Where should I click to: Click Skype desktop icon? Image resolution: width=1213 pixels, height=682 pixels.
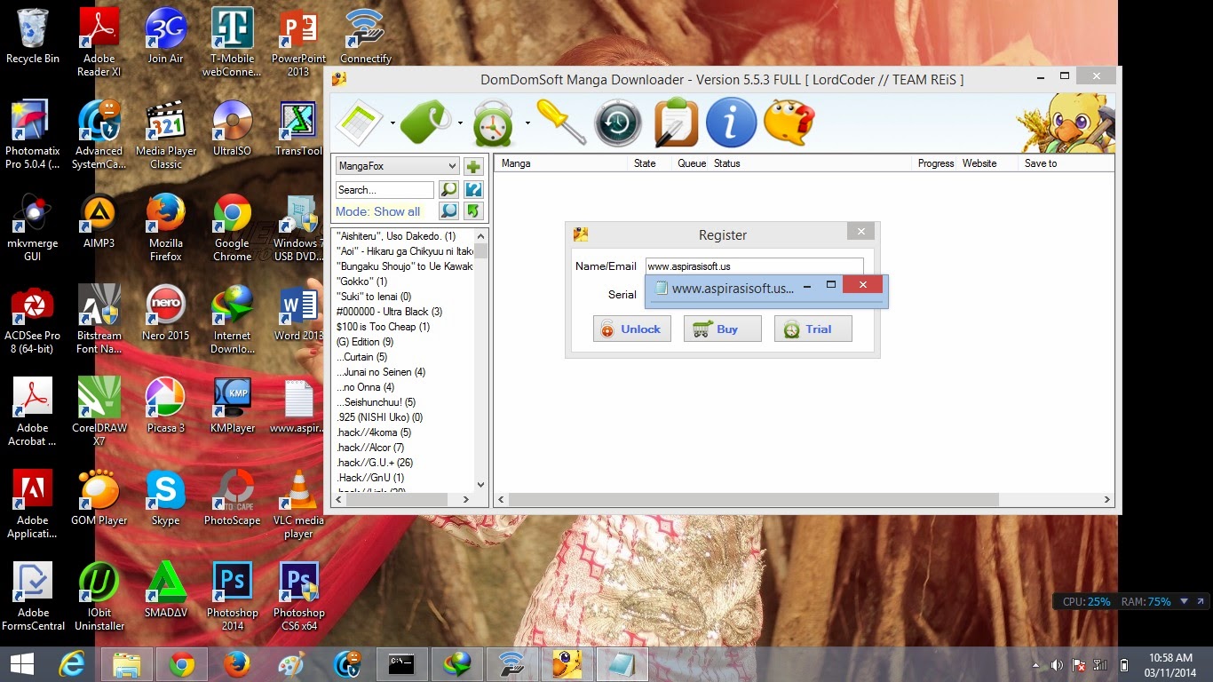click(x=166, y=497)
